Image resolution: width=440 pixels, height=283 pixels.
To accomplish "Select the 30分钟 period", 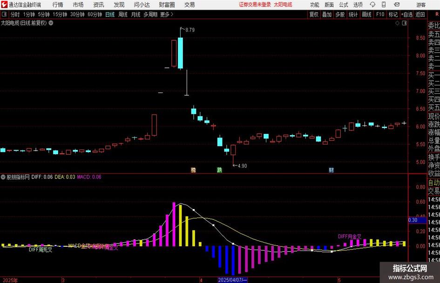I will 77,14.
